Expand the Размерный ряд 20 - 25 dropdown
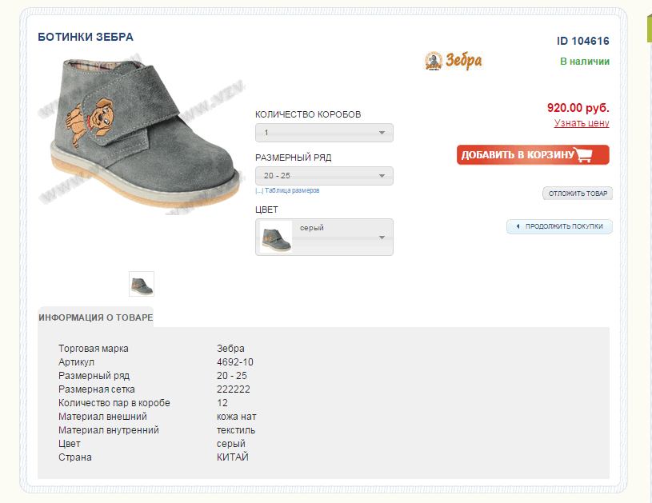The width and height of the screenshot is (652, 503). click(x=324, y=176)
